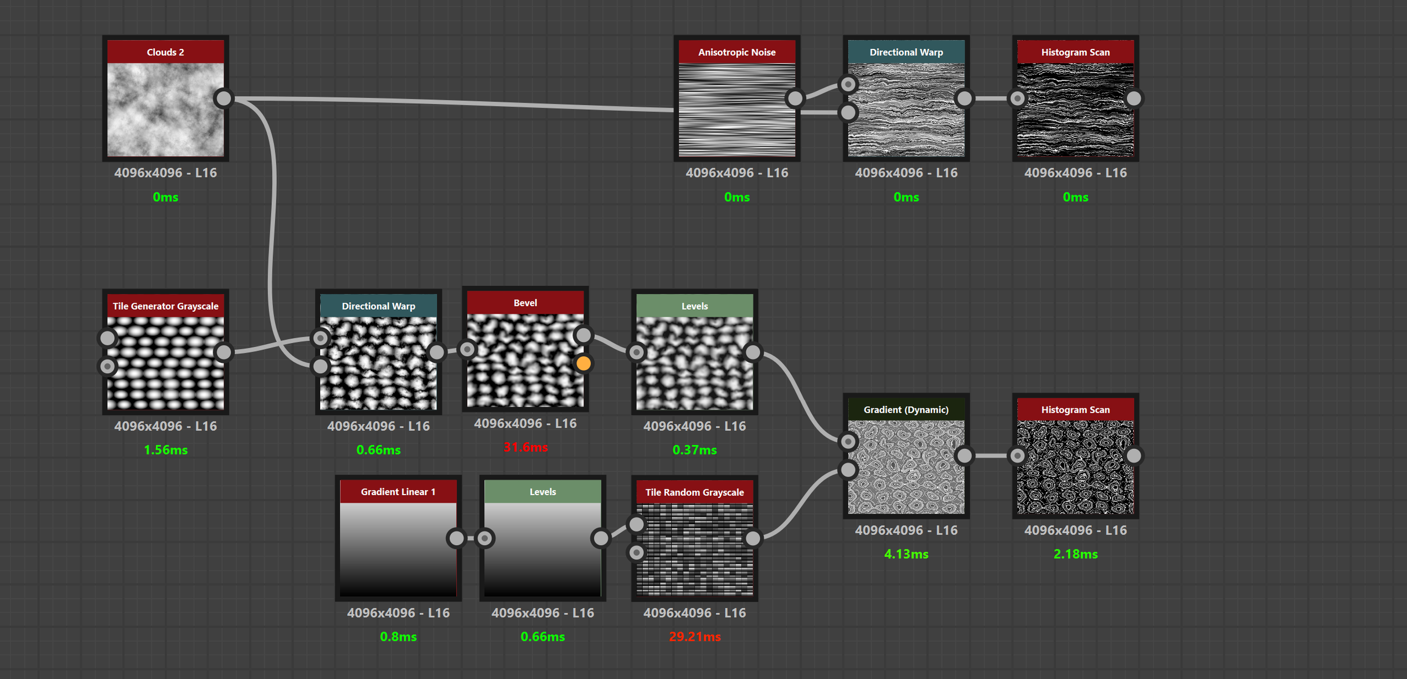Viewport: 1407px width, 679px height.
Task: Click the orange output connector on Bevel node
Action: 584,363
